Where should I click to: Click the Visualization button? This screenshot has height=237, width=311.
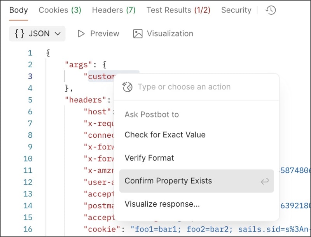click(x=163, y=34)
